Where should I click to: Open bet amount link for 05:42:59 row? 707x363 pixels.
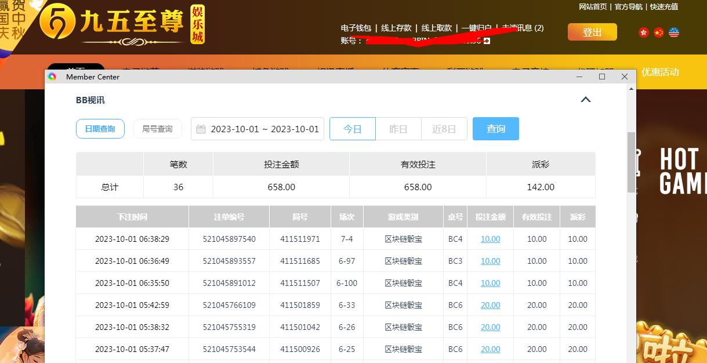pos(491,305)
